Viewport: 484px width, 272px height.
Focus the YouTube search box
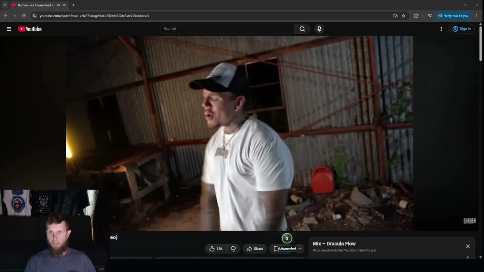(227, 29)
